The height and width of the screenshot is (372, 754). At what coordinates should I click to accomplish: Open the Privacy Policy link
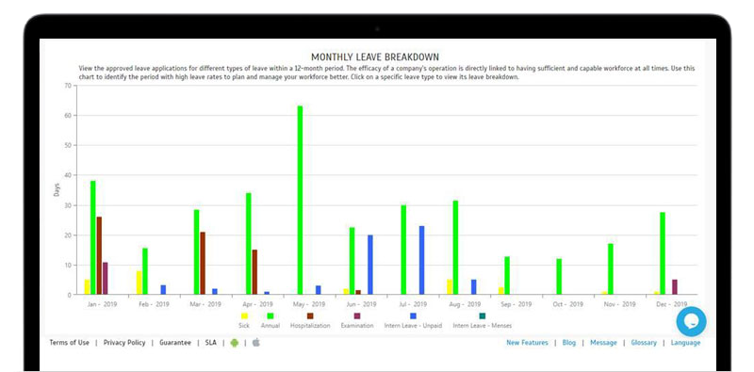click(x=124, y=343)
